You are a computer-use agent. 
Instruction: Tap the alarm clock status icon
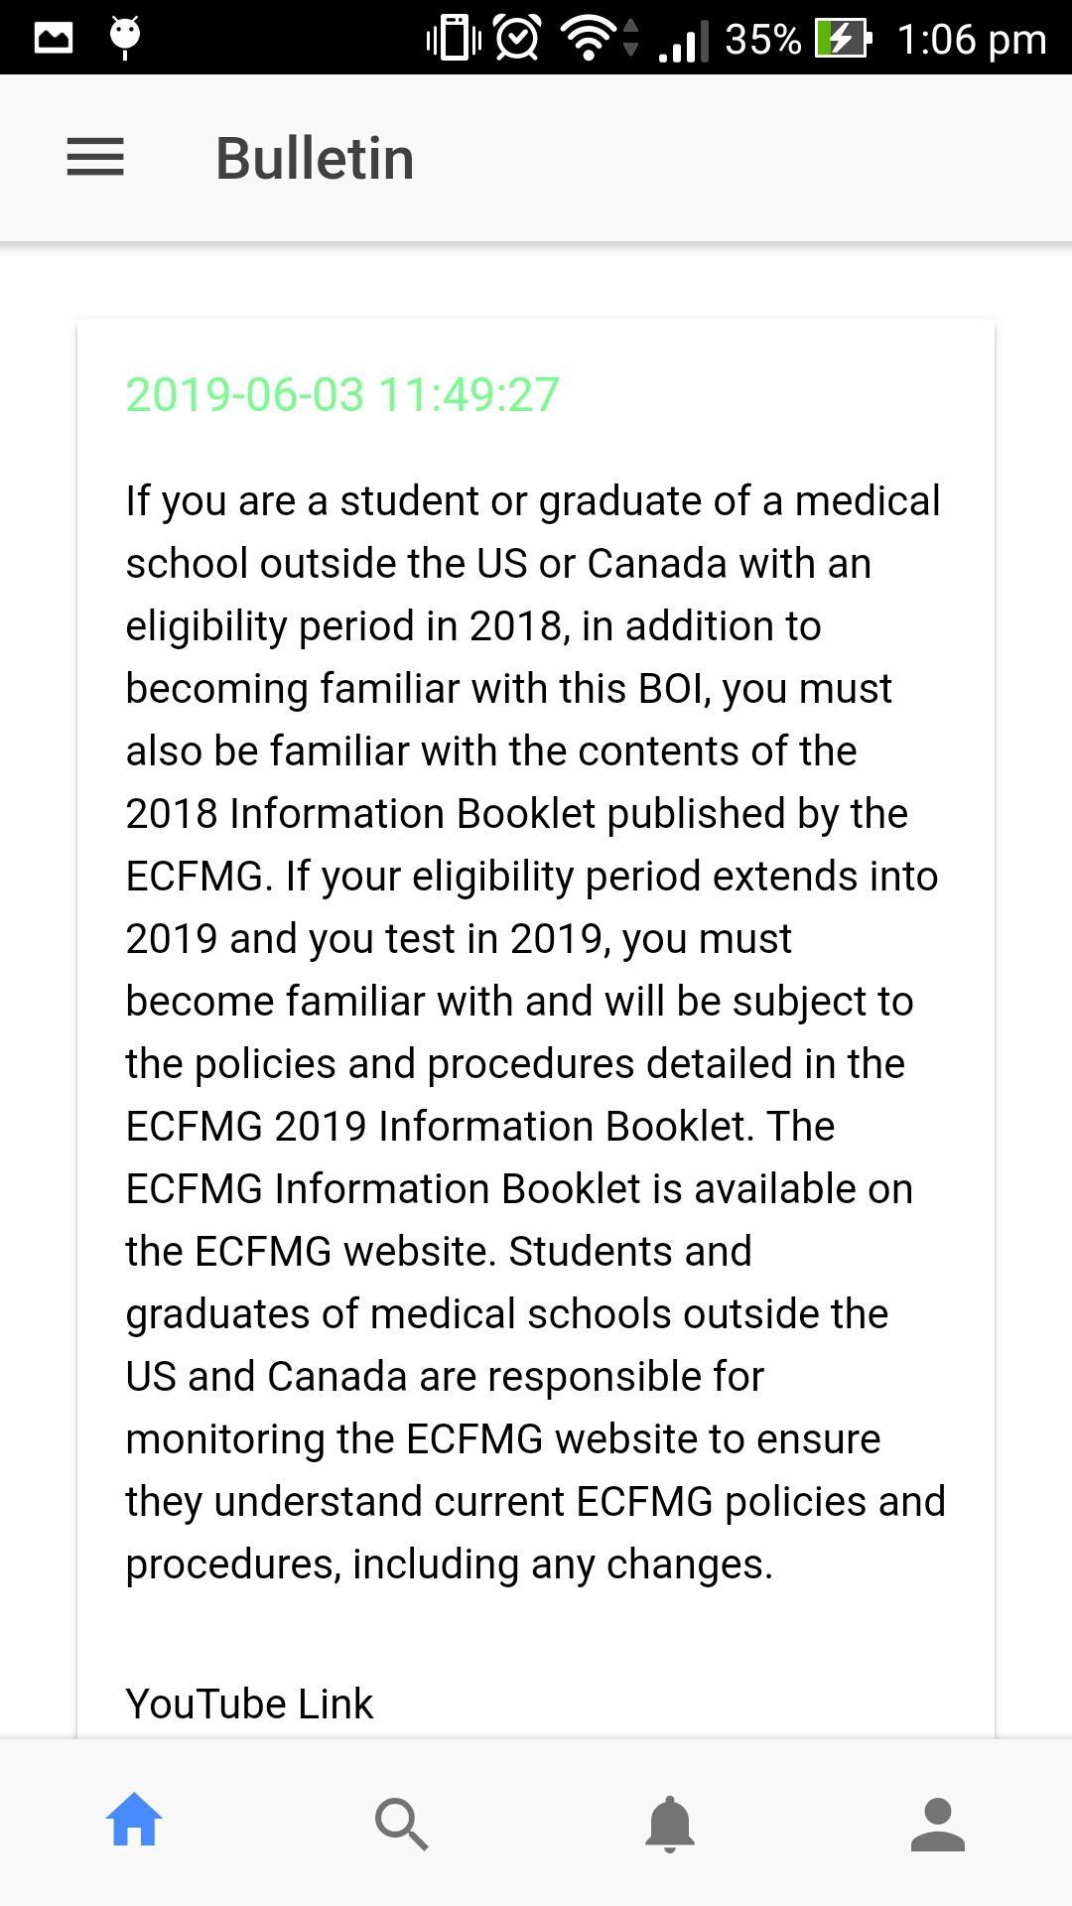click(517, 38)
